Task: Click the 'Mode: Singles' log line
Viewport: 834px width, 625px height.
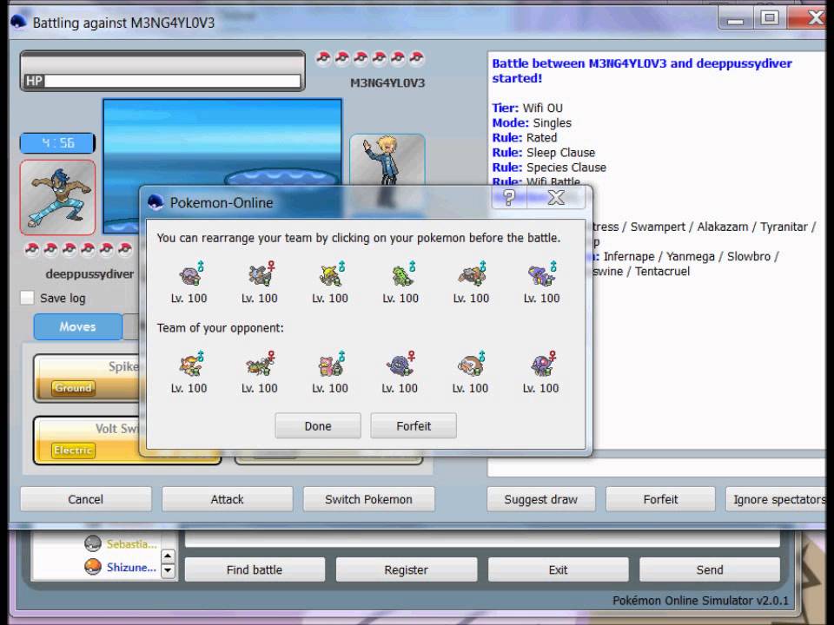Action: click(x=532, y=122)
